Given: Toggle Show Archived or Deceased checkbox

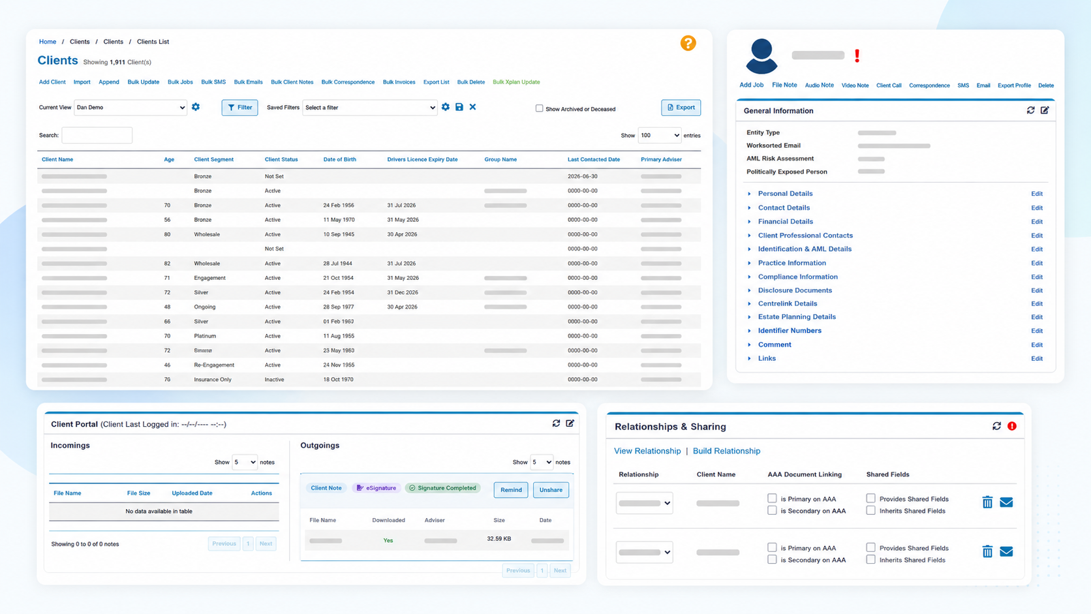Looking at the screenshot, I should [x=539, y=108].
